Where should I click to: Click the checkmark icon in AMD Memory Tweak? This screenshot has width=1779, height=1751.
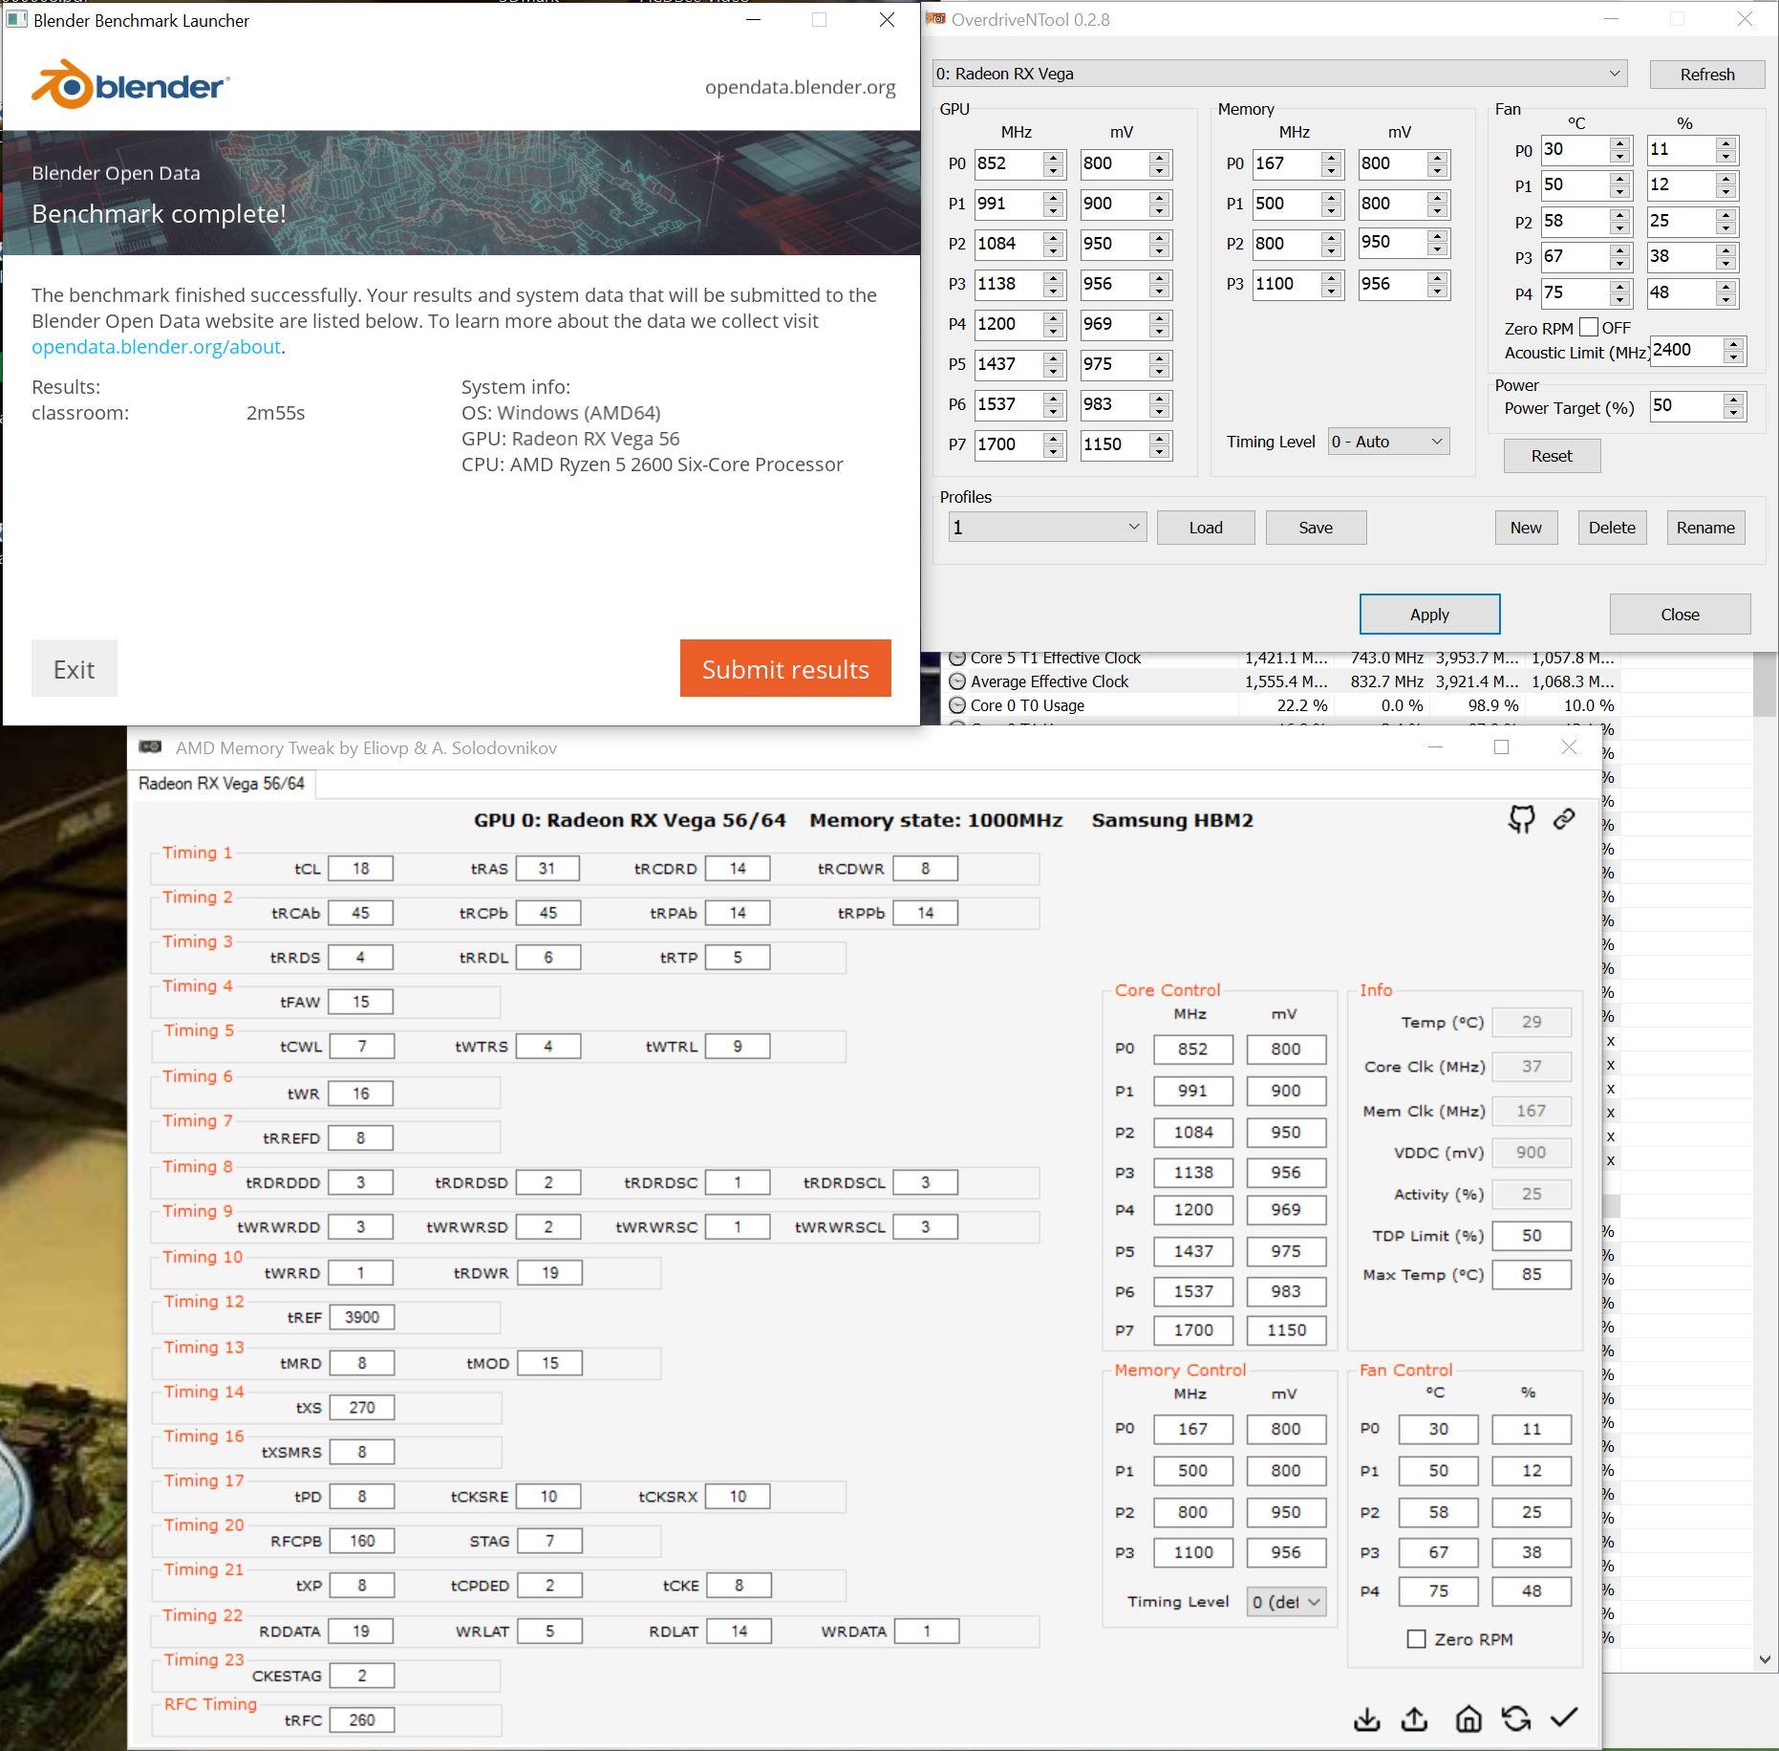(x=1564, y=1718)
